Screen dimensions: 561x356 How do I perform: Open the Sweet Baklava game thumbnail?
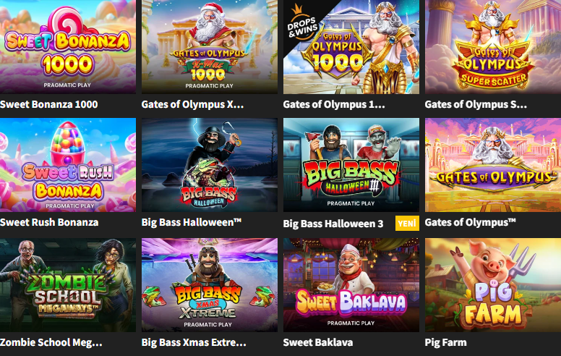tap(351, 285)
